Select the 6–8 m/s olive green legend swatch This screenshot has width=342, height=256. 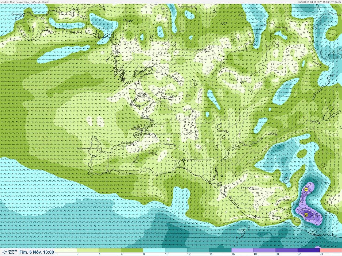[132, 250]
